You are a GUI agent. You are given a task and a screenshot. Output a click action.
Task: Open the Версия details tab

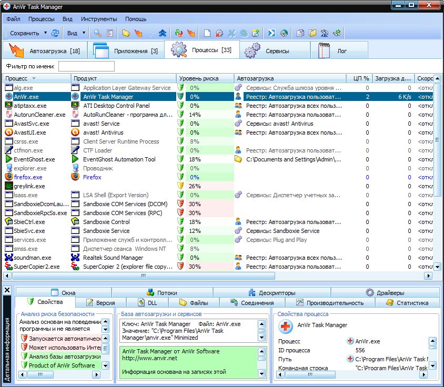click(100, 303)
